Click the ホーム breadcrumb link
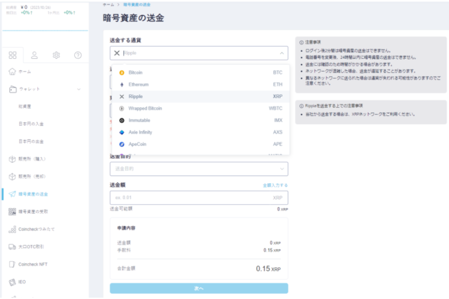This screenshot has width=449, height=299. click(x=108, y=5)
